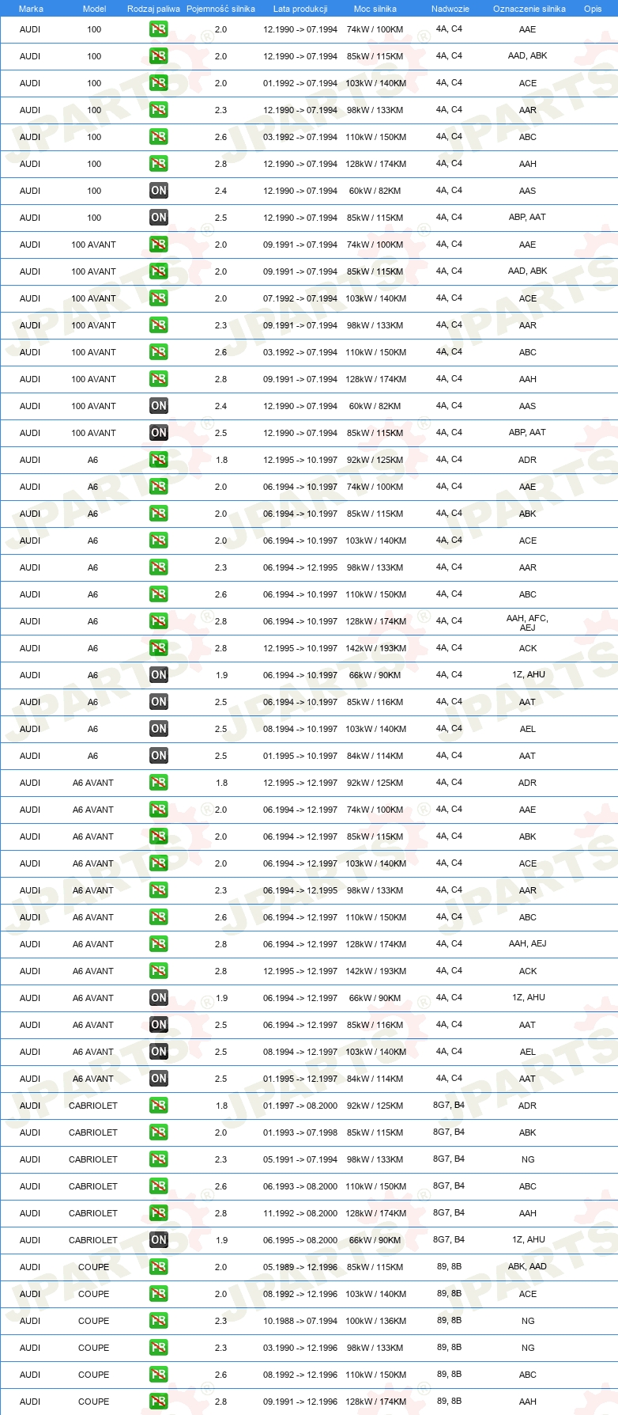Click petrol icon in Cabriolet 2.6 ABC row
The width and height of the screenshot is (618, 1415).
click(x=159, y=1186)
